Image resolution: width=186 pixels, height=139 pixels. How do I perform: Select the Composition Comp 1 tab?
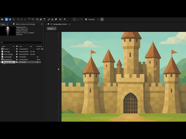coord(60,24)
